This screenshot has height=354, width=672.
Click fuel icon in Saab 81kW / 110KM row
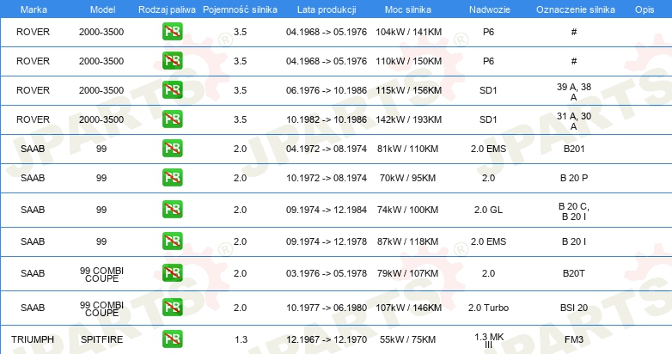click(x=172, y=149)
